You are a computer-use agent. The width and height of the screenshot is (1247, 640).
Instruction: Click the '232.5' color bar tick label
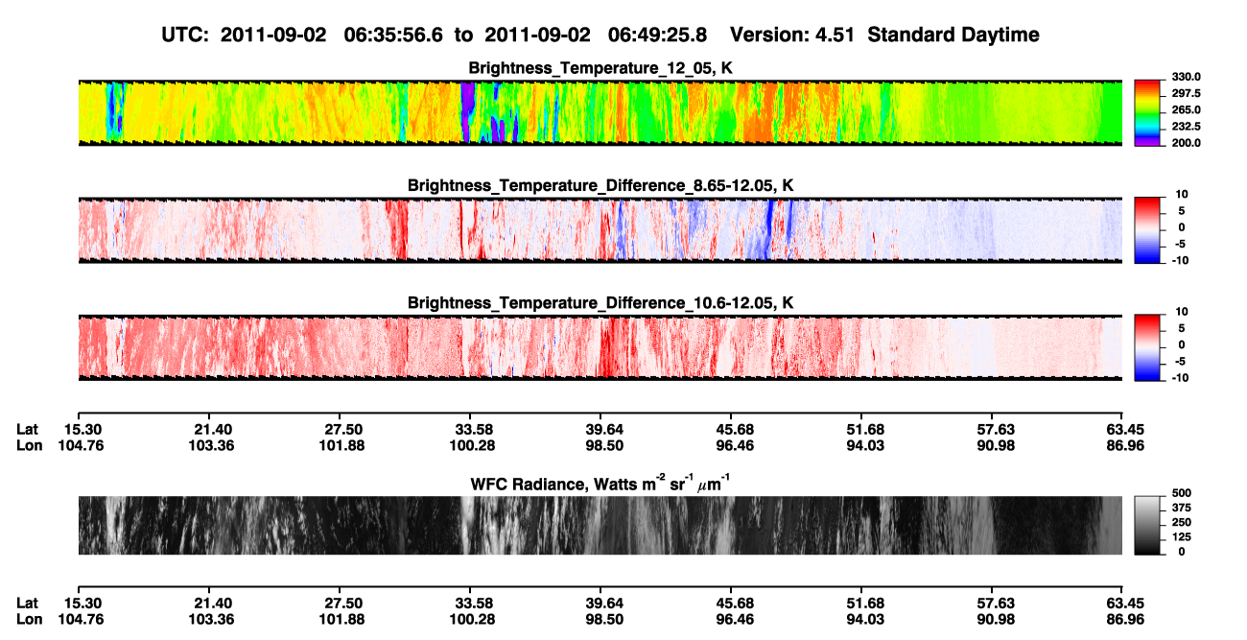(1186, 127)
